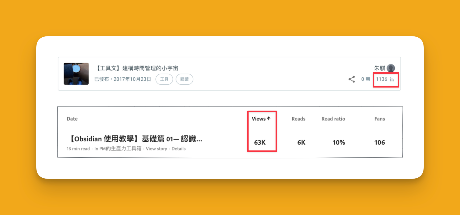Sort by the Date column header
This screenshot has height=215, width=460.
pyautogui.click(x=72, y=119)
